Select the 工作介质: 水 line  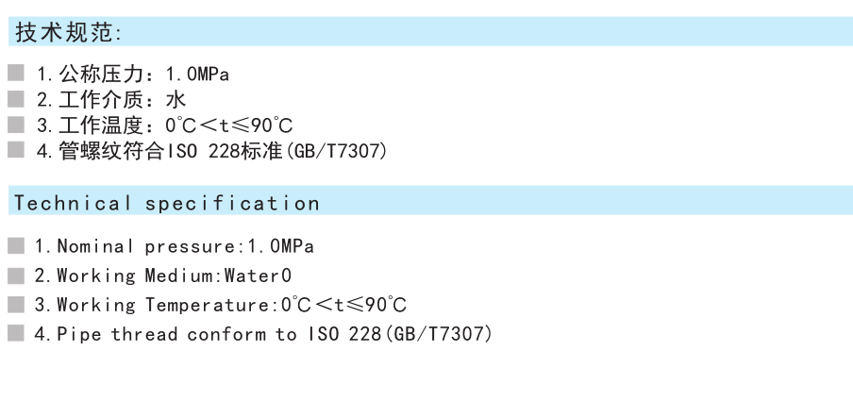[x=111, y=100]
